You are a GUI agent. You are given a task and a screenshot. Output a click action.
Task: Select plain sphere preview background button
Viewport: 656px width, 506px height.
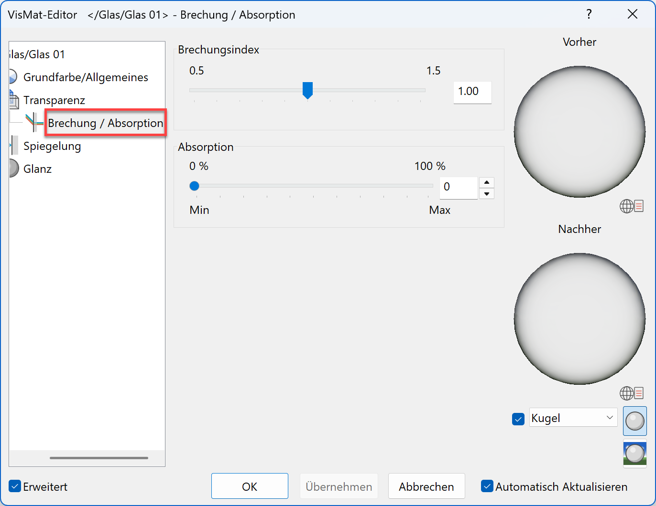pyautogui.click(x=634, y=421)
